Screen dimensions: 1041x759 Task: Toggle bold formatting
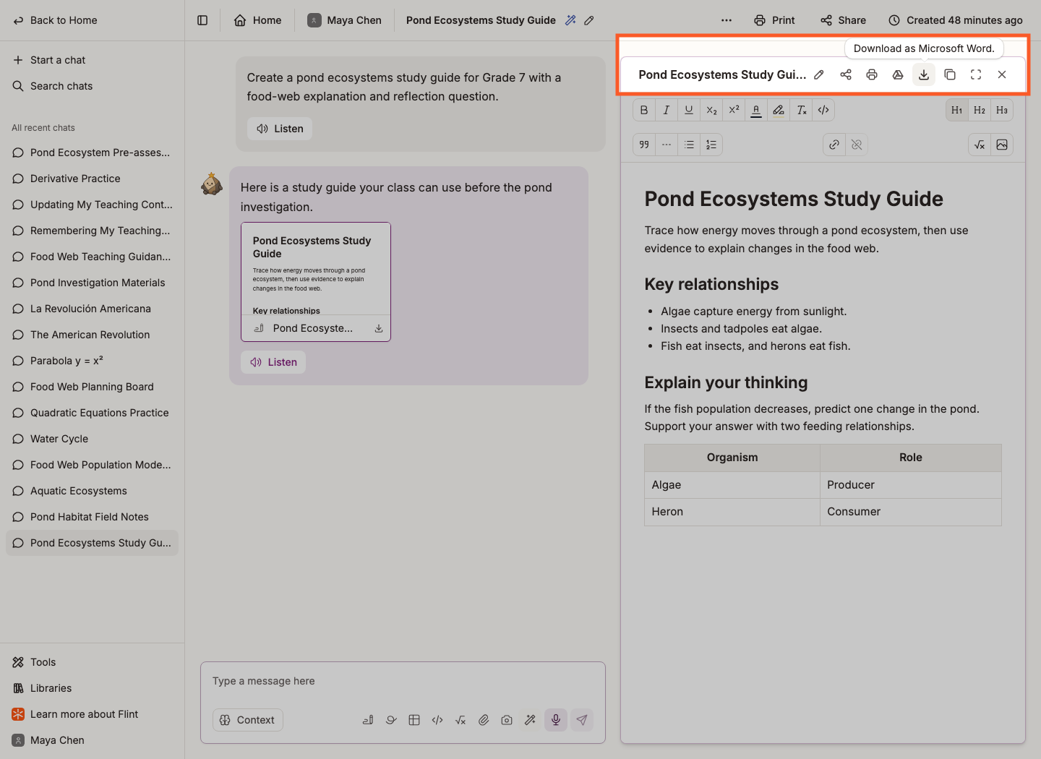644,110
